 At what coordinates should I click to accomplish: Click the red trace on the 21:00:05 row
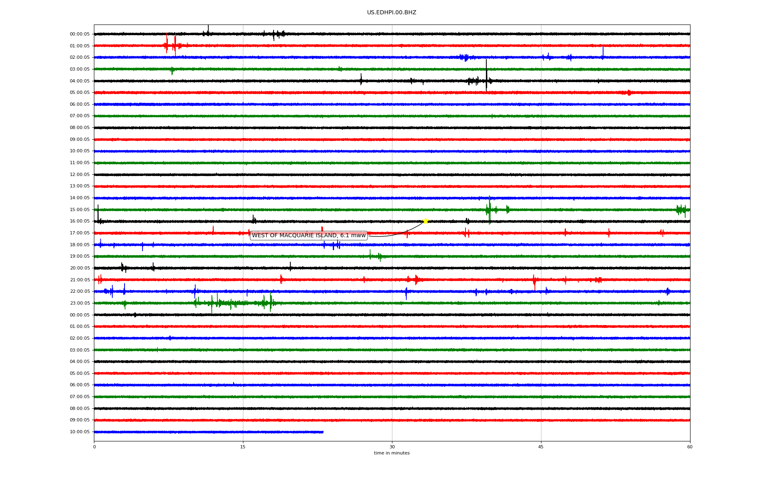pos(392,280)
